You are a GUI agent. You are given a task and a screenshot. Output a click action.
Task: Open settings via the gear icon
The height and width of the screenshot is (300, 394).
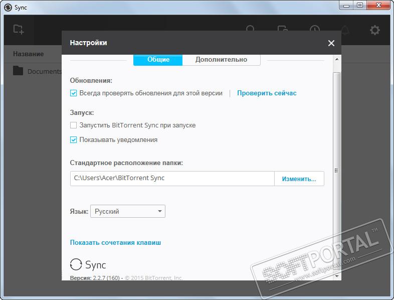pos(374,30)
